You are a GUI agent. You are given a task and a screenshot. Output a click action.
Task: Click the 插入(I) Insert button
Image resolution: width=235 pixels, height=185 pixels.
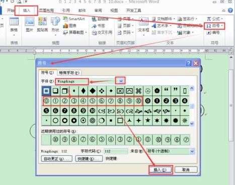click(x=161, y=170)
